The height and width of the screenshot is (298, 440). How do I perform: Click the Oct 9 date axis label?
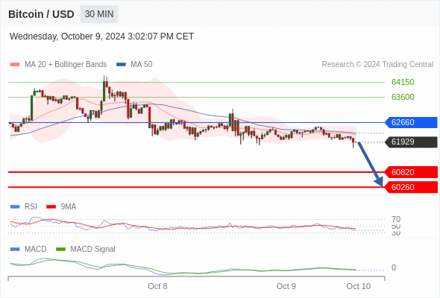click(x=286, y=286)
